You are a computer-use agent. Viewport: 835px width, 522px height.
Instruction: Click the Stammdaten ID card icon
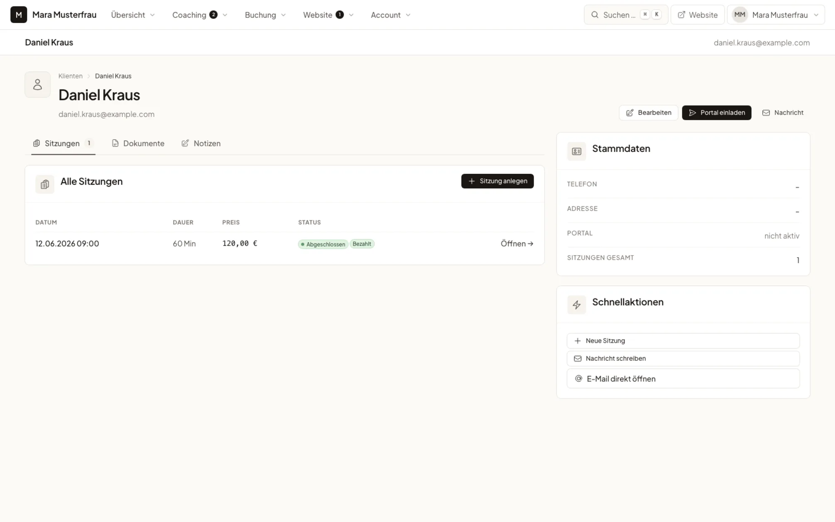tap(577, 151)
